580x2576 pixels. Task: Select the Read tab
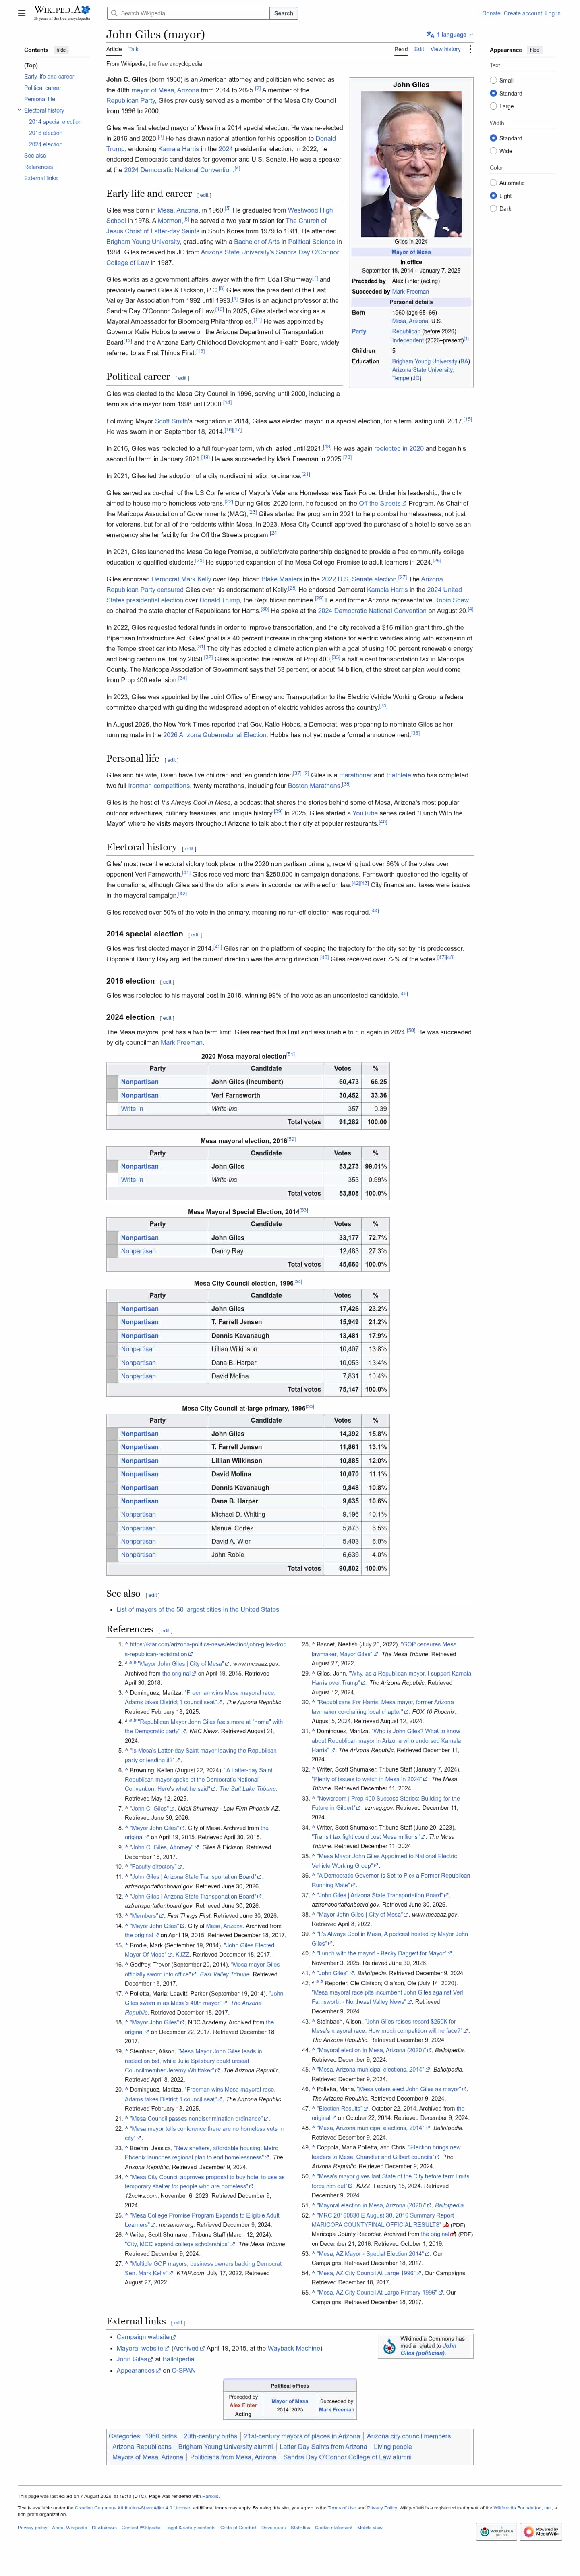(400, 49)
